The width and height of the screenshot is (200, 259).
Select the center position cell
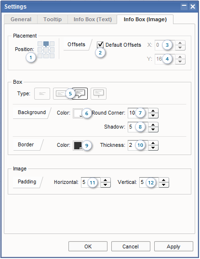coord(46,50)
